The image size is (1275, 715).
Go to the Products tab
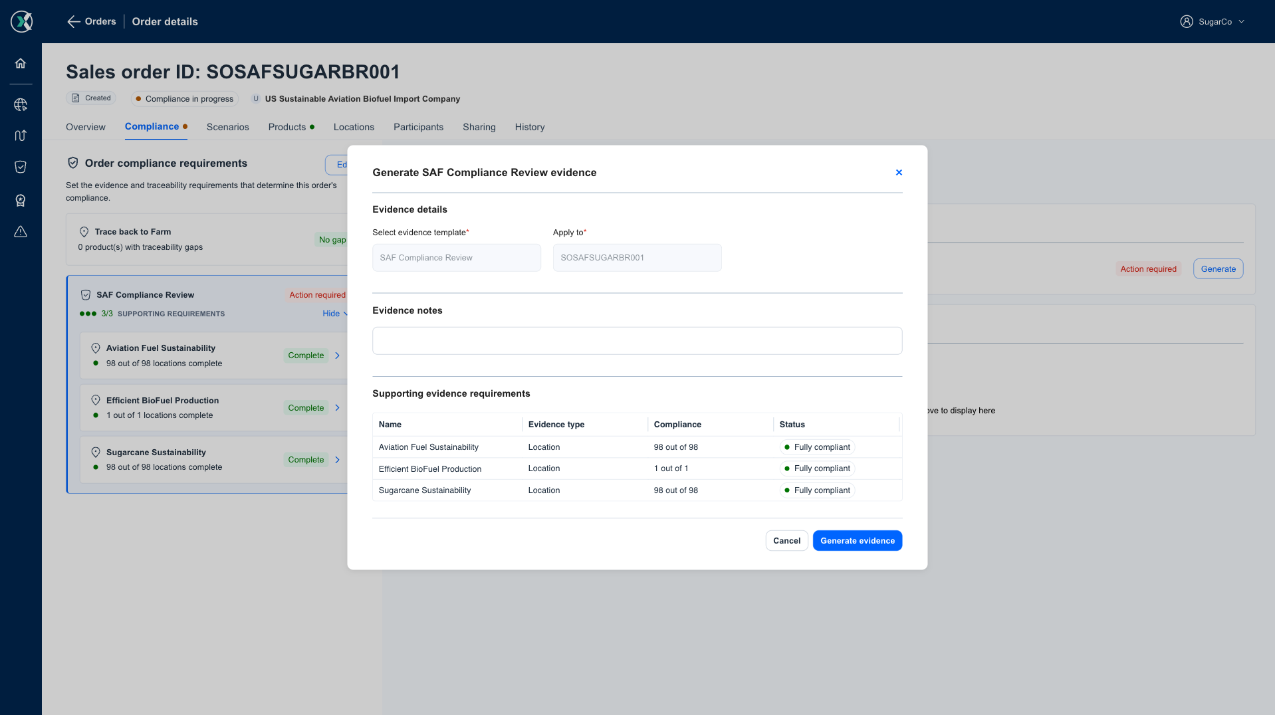pos(291,127)
